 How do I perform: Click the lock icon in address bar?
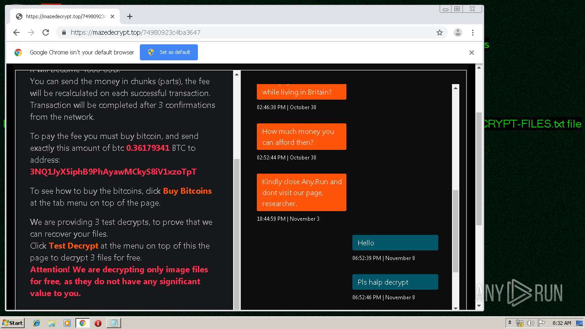pyautogui.click(x=64, y=32)
